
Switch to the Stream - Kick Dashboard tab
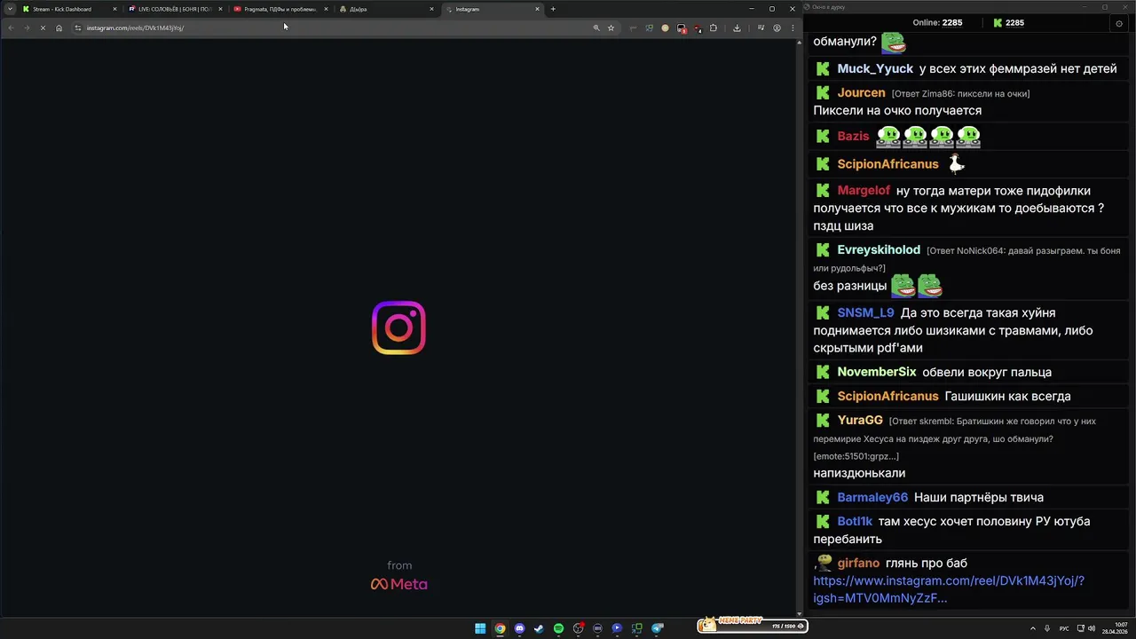coord(69,9)
